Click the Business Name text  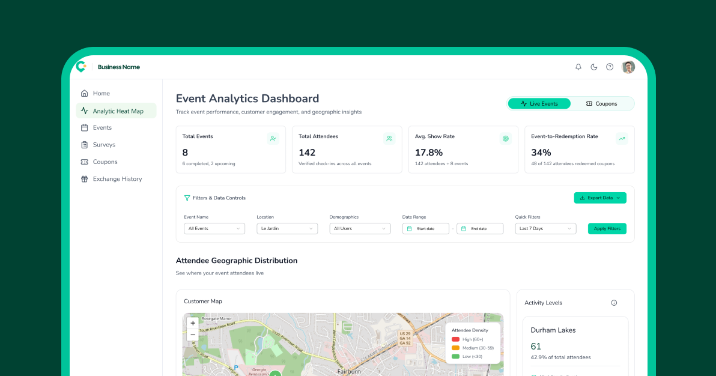click(119, 67)
